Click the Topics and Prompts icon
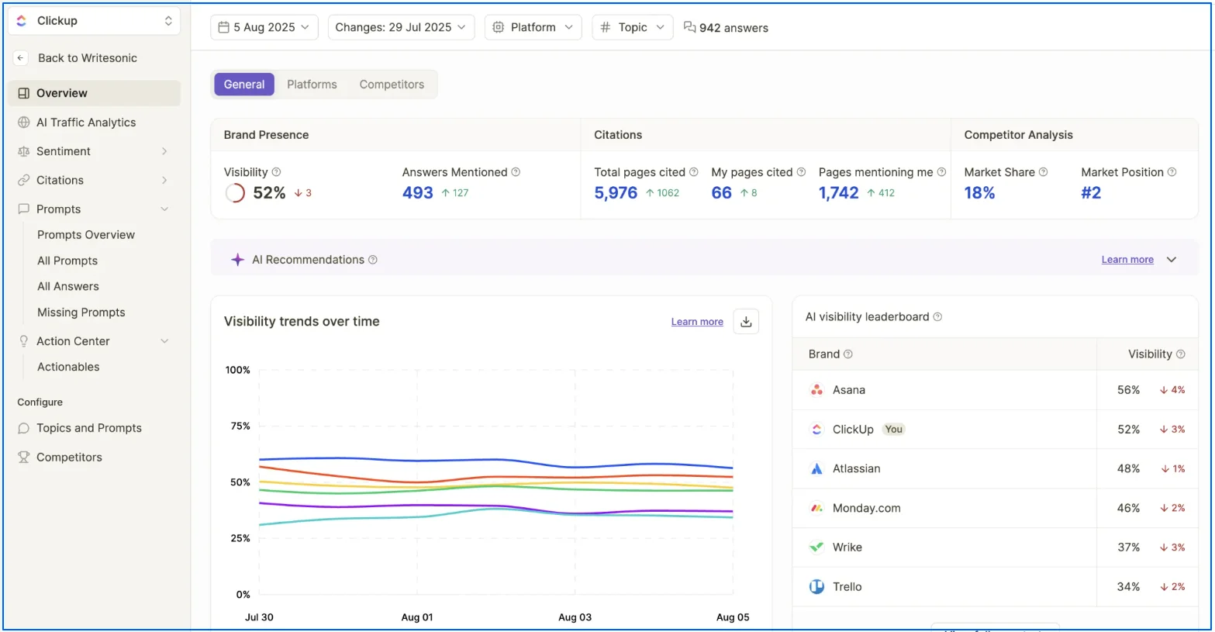 click(x=24, y=428)
